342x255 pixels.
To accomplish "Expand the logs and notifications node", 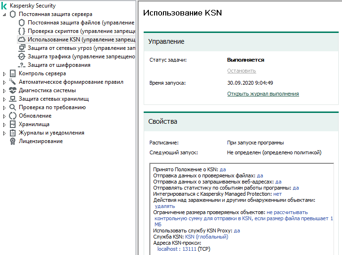I will point(5,133).
